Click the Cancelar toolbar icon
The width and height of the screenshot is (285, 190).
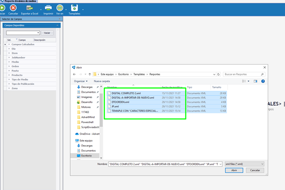point(13,8)
